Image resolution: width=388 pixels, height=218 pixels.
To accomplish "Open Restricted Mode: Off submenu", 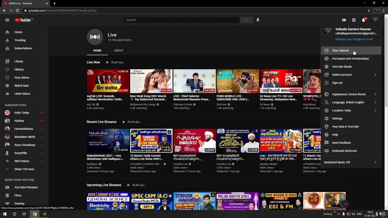I will coord(351,162).
